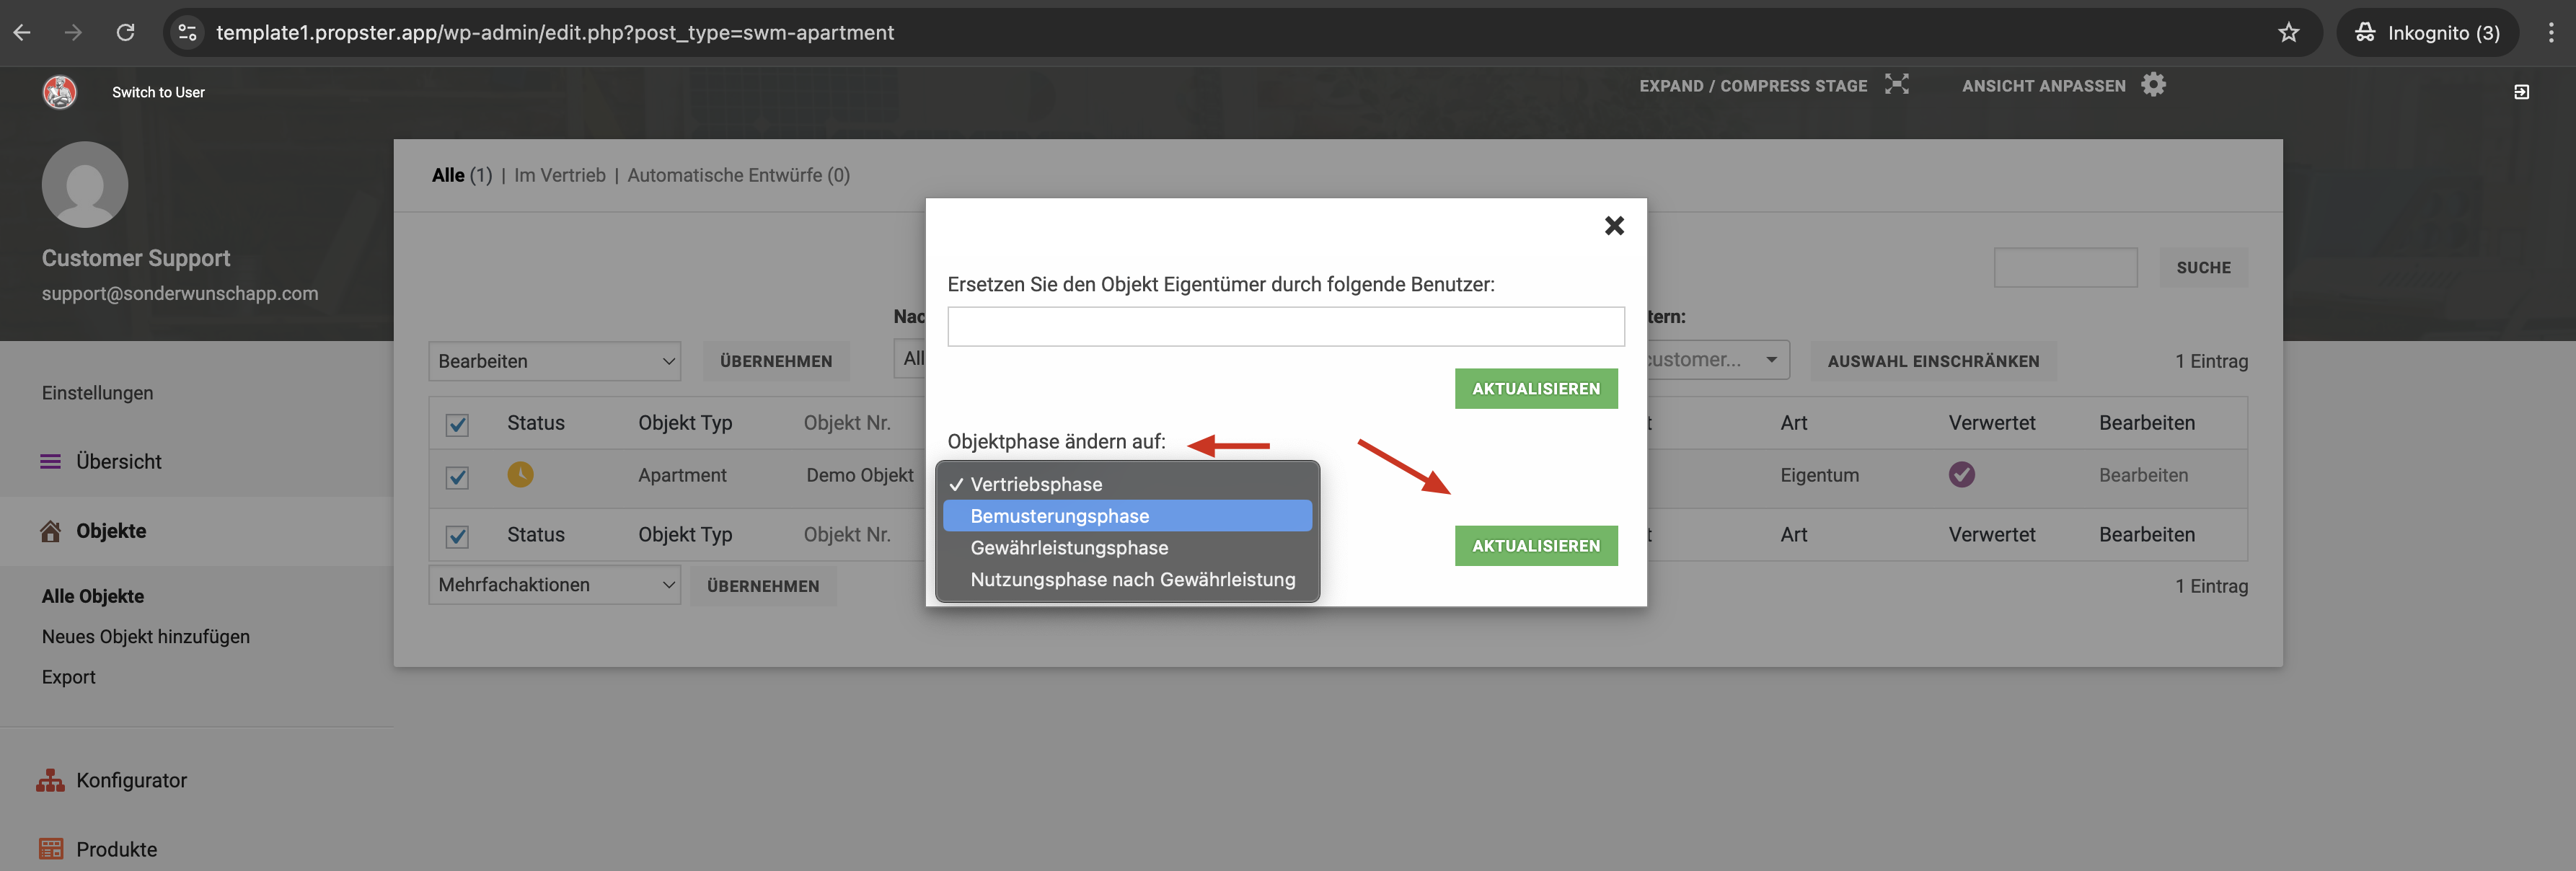Click the Ansicht anpassen gear icon
Viewport: 2576px width, 871px height.
coord(2153,85)
